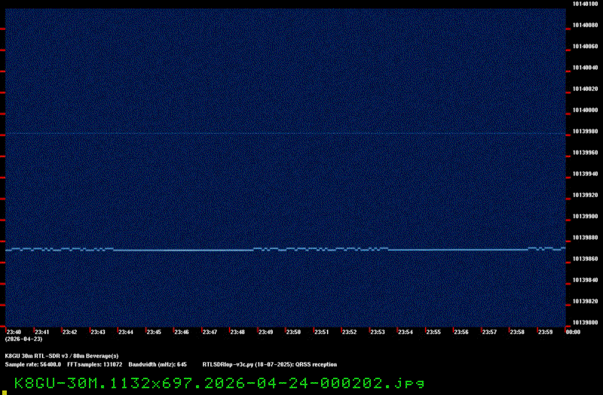Click the FFTsamples: 131072 text

[95, 365]
